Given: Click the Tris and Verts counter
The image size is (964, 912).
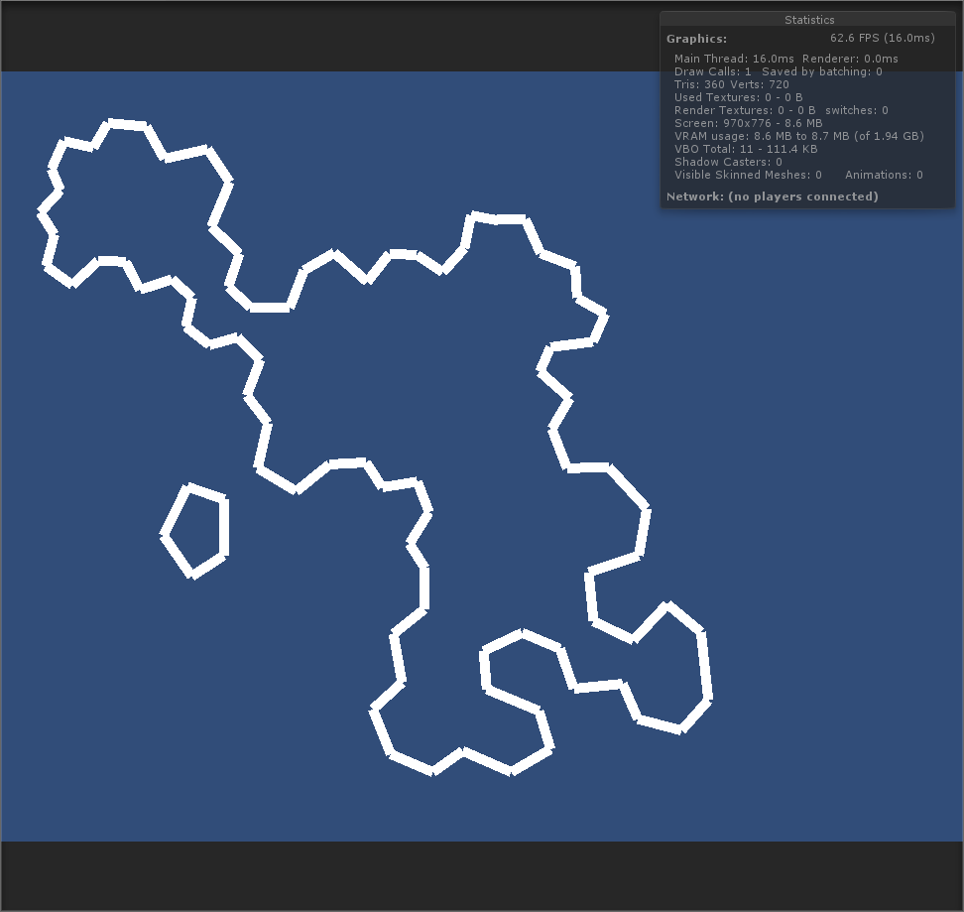Looking at the screenshot, I should 731,84.
